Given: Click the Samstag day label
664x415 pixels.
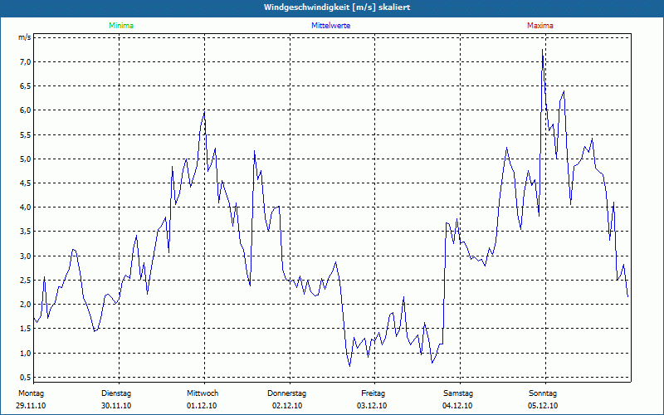Looking at the screenshot, I should coord(458,393).
